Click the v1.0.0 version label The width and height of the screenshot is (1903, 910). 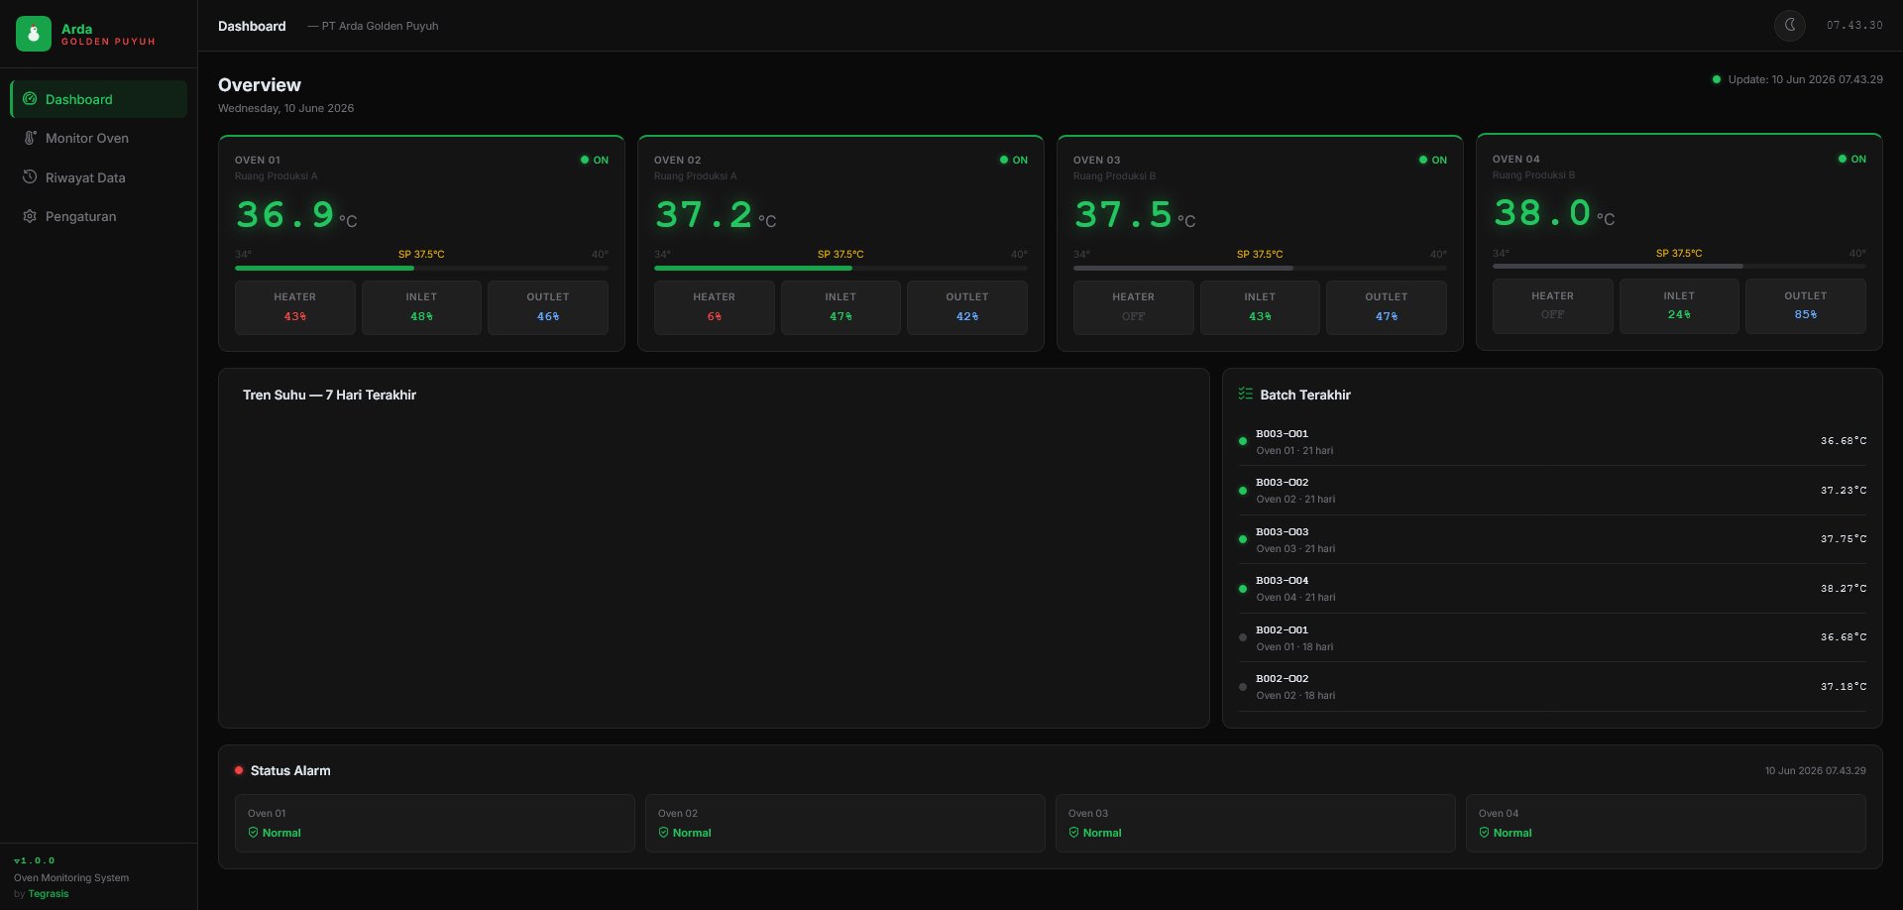35,860
